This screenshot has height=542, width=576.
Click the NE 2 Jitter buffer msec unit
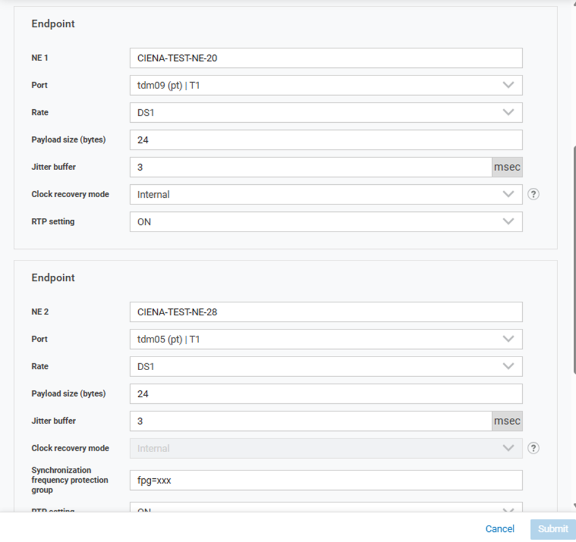[507, 421]
